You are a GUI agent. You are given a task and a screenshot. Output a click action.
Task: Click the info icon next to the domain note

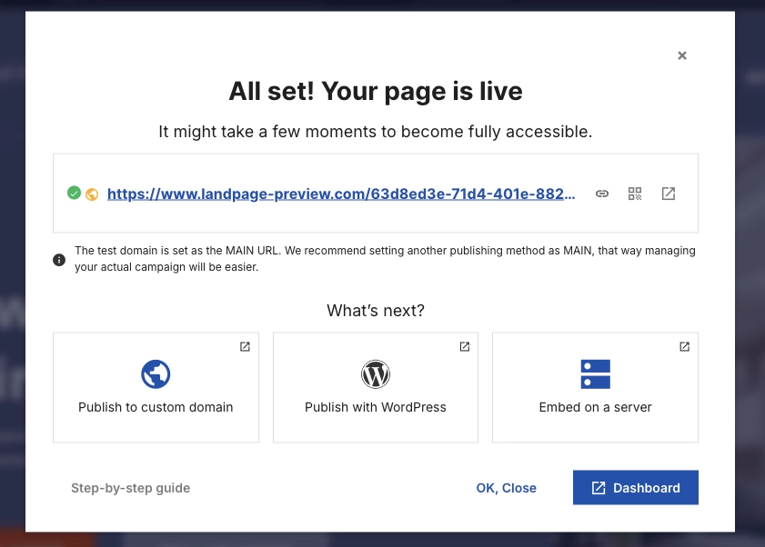tap(59, 259)
